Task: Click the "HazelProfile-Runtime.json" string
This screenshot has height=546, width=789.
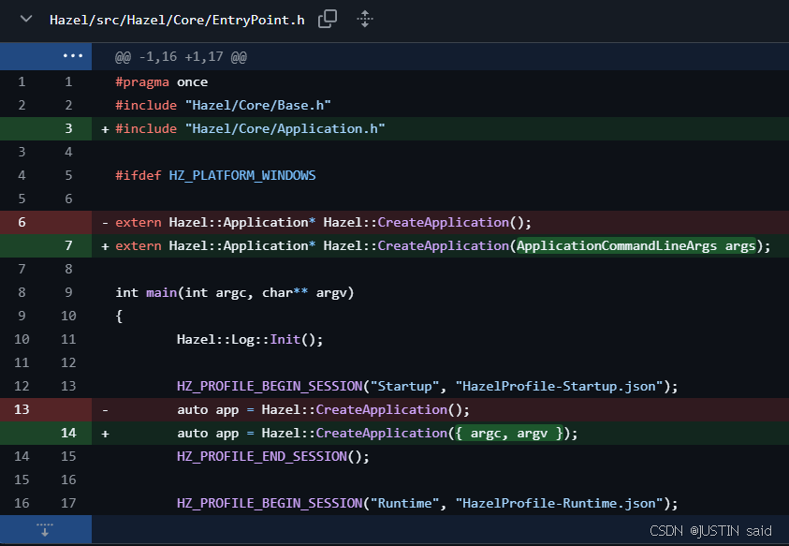Action: (x=562, y=503)
